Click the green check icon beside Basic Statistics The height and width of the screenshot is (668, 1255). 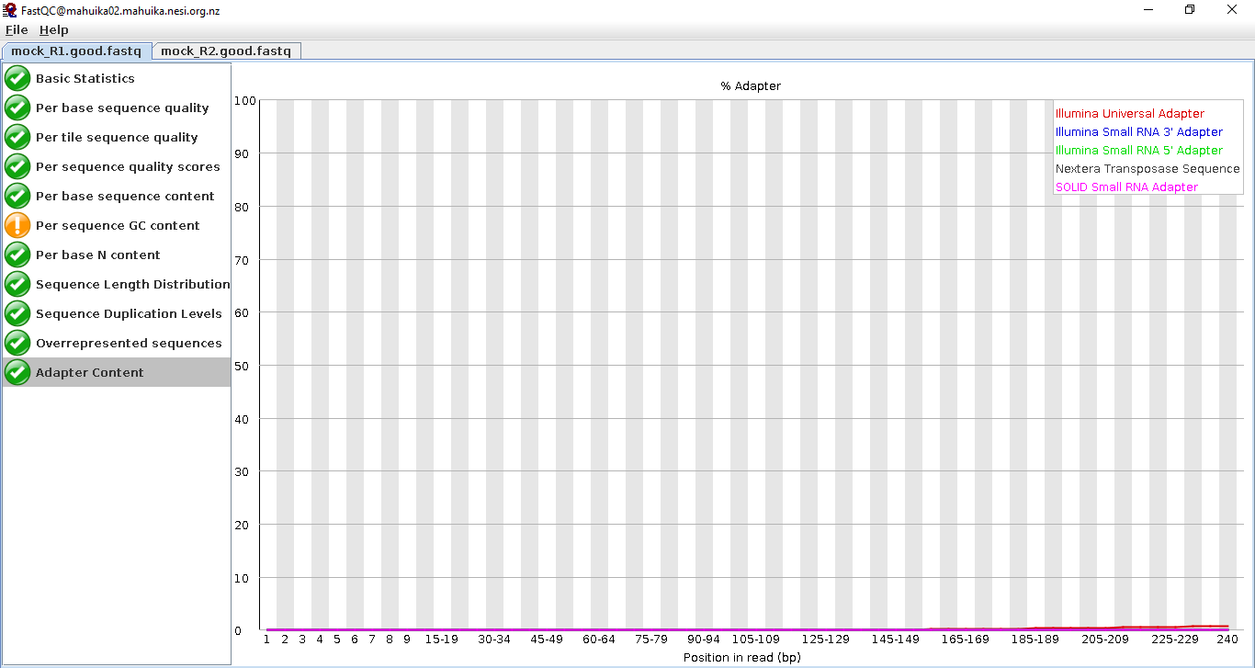[17, 79]
